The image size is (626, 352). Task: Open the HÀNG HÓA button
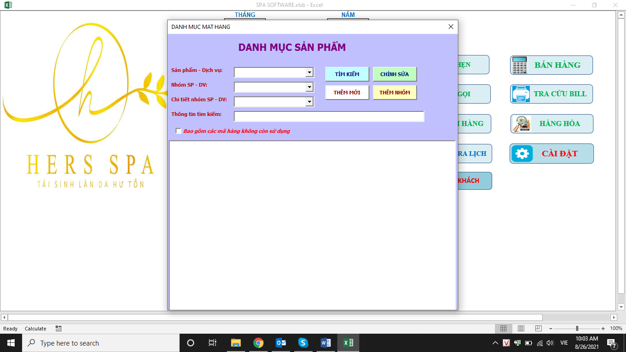click(552, 124)
